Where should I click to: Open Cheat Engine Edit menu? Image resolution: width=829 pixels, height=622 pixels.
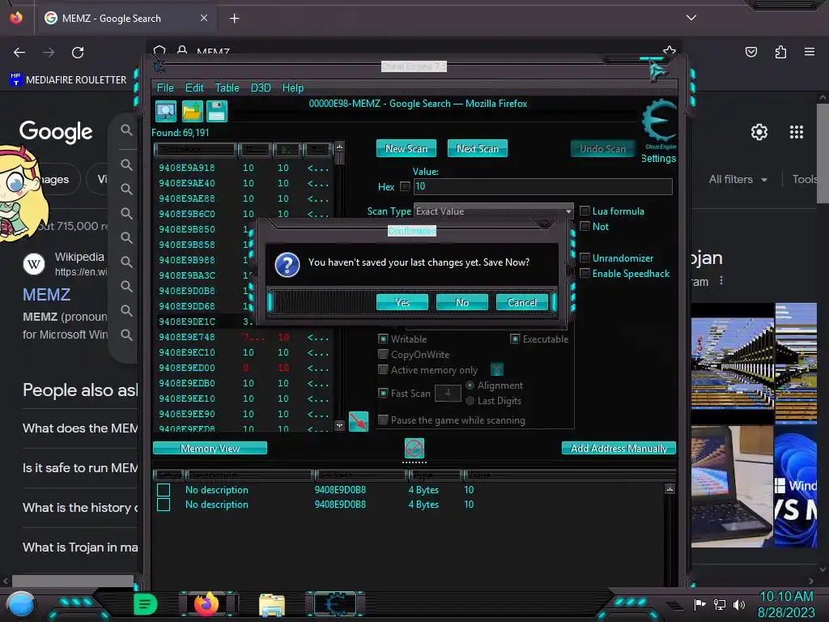coord(194,87)
